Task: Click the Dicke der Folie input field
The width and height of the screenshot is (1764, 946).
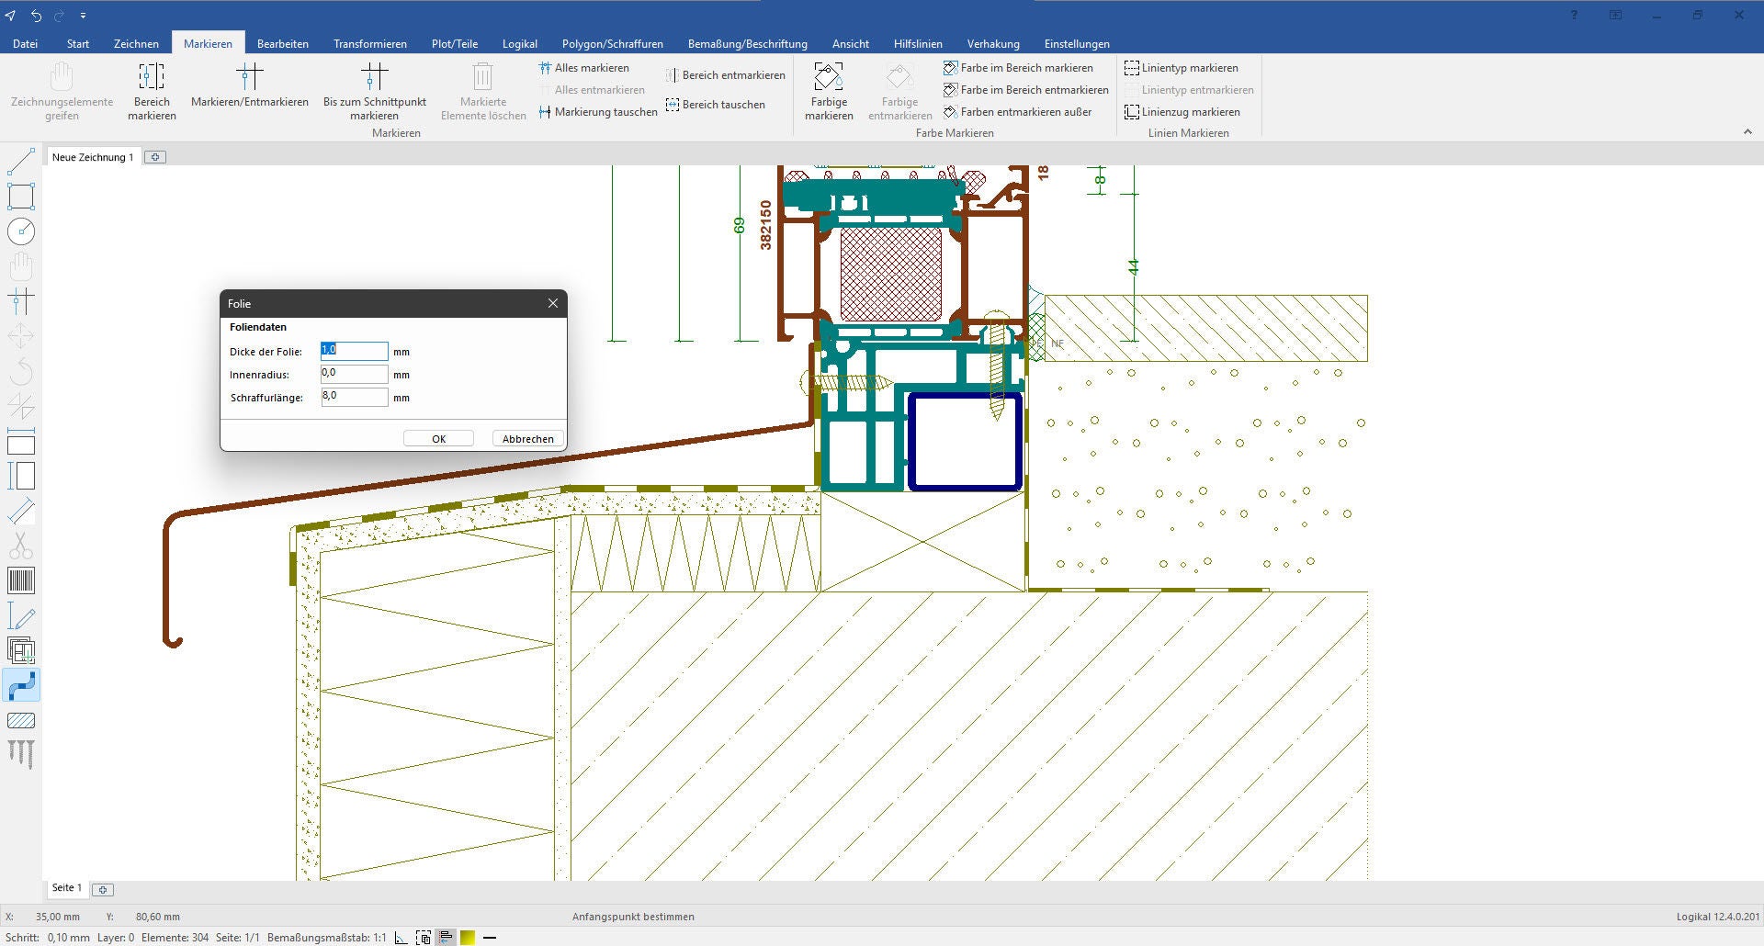Action: [354, 351]
